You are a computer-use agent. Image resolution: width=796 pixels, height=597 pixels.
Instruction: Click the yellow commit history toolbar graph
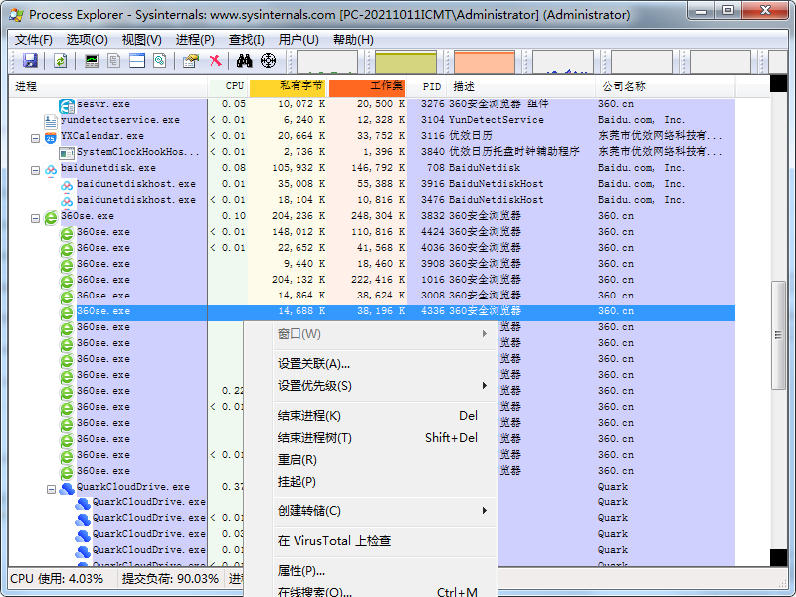(406, 62)
